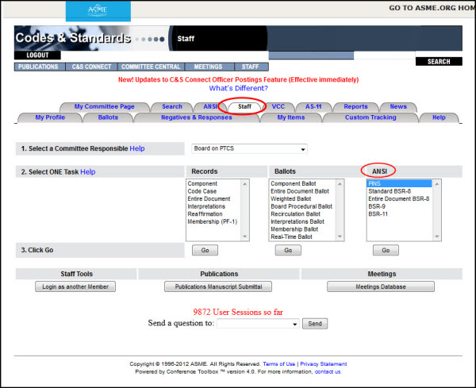The height and width of the screenshot is (388, 476).
Task: Expand the Board on PTCS committee dropdown
Action: tap(249, 148)
